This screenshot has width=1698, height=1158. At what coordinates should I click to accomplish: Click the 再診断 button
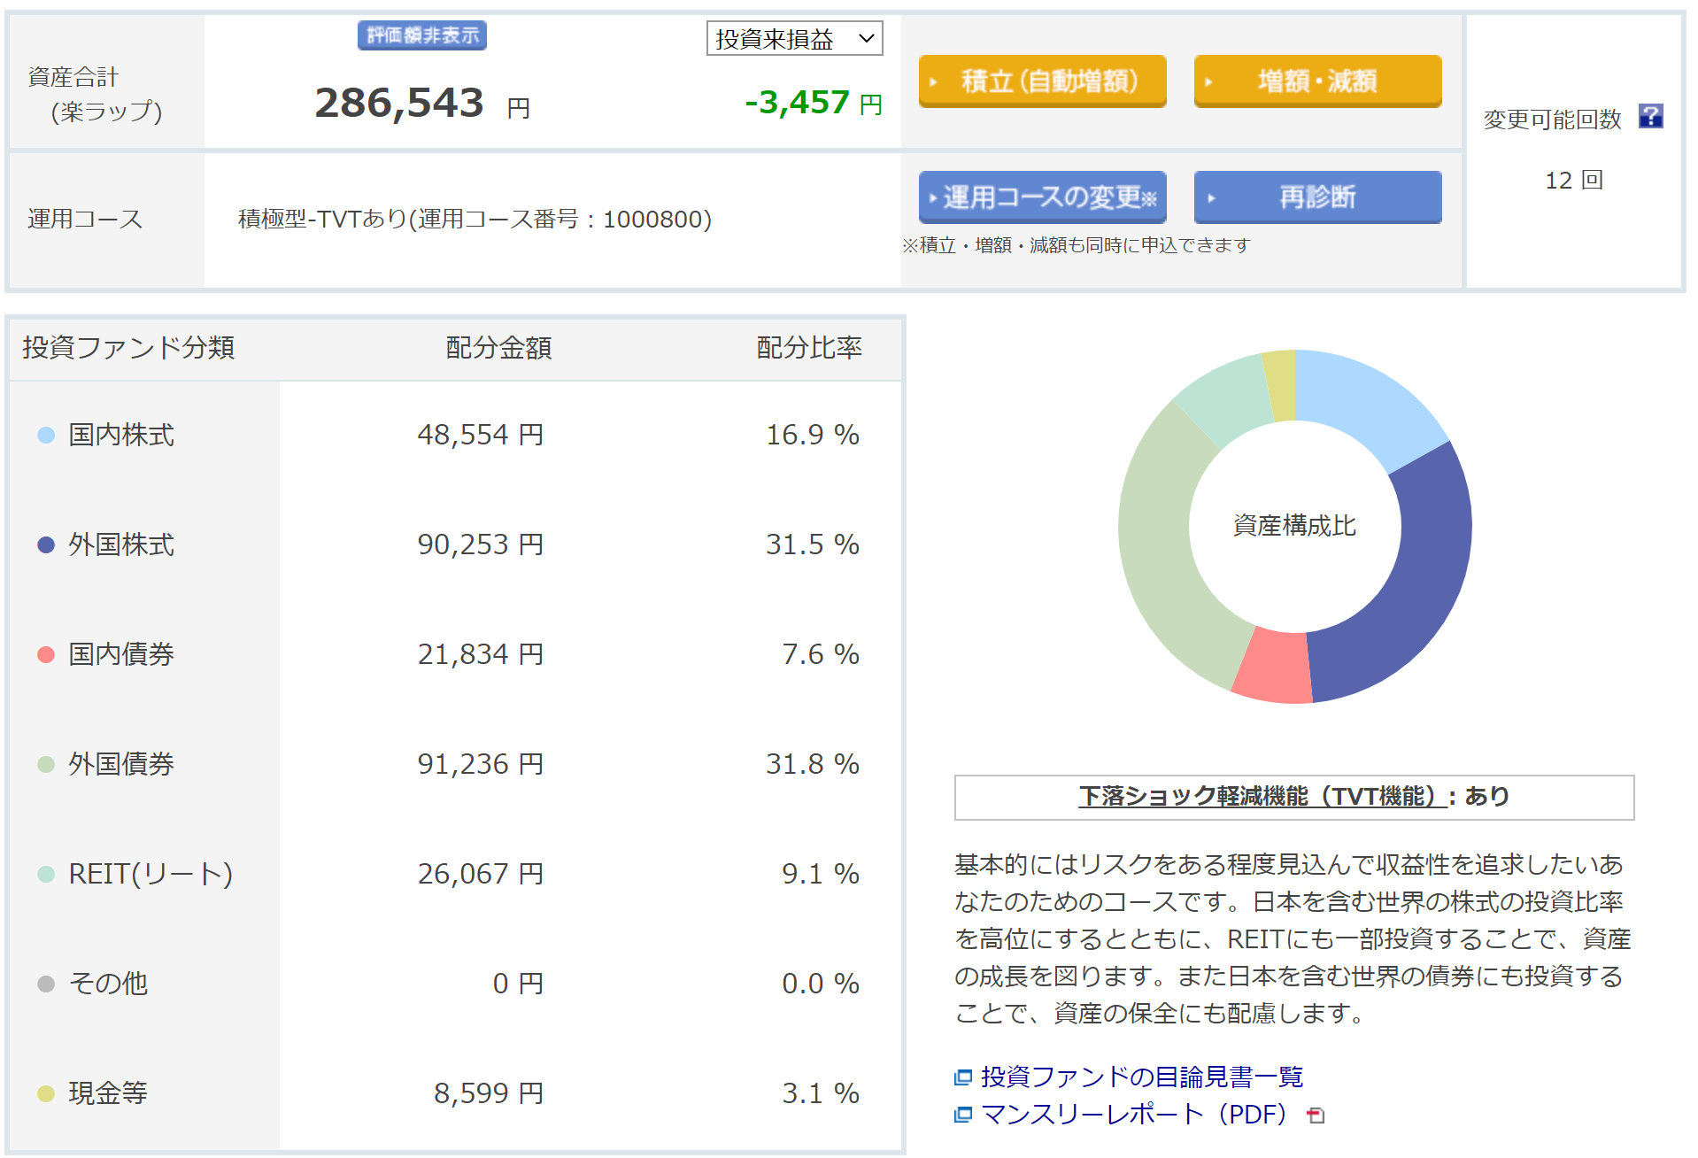[x=1316, y=197]
